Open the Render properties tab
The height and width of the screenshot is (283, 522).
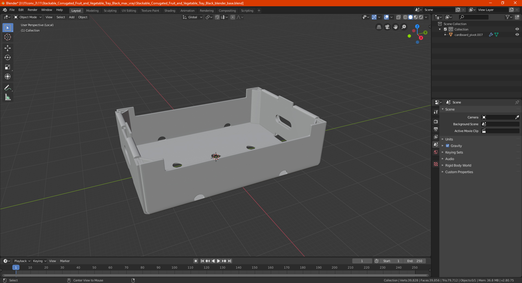(x=436, y=121)
